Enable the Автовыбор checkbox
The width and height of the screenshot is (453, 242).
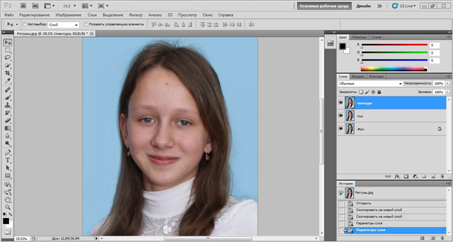25,25
